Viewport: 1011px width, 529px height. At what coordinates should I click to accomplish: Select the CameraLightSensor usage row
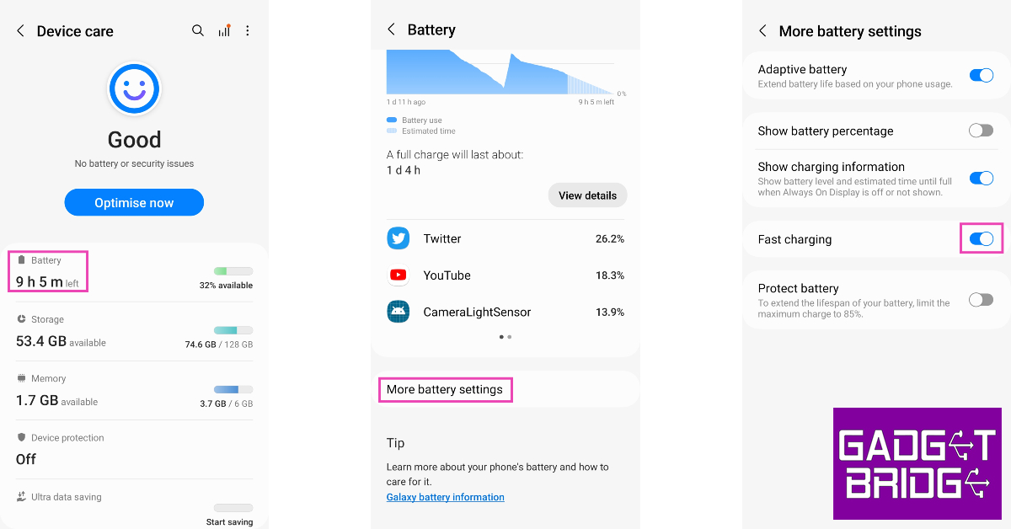point(505,312)
